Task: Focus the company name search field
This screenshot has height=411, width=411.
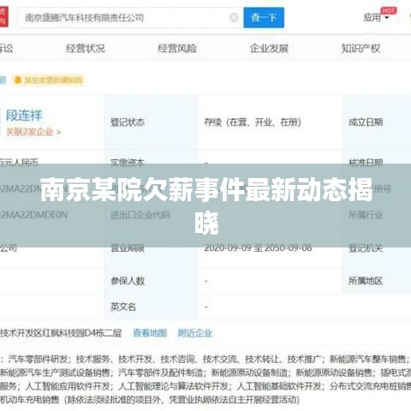Action: click(126, 18)
